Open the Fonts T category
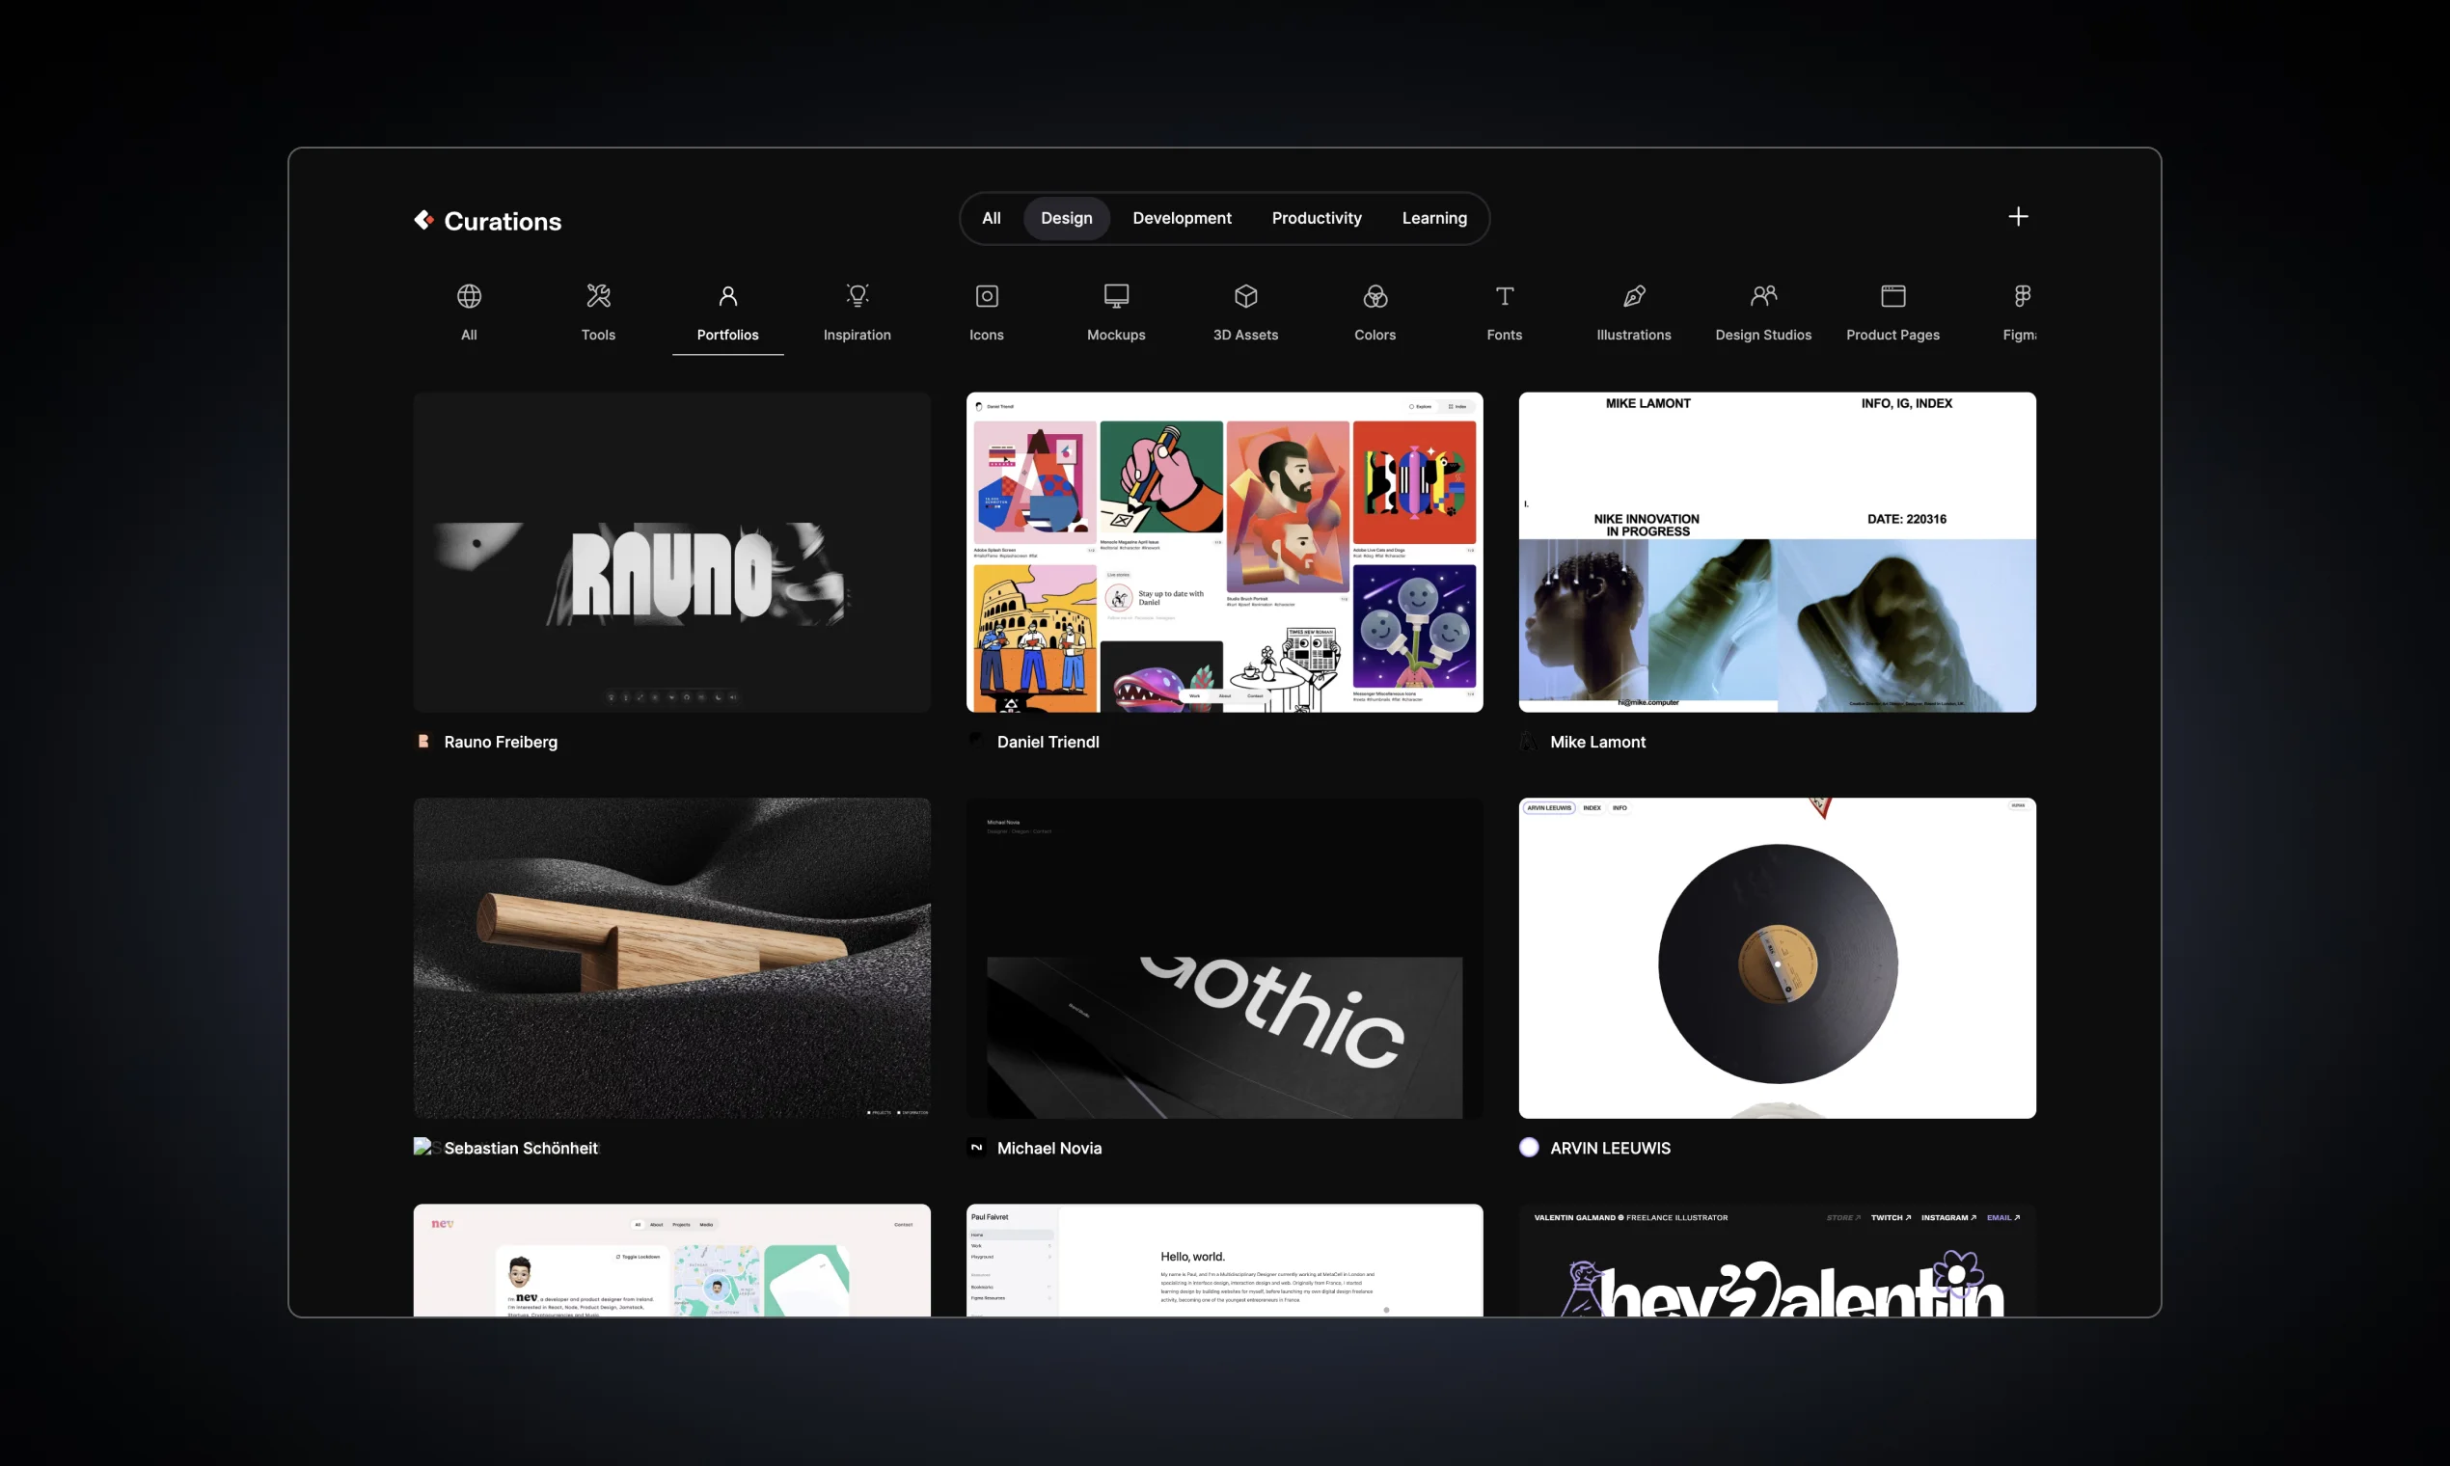 [1504, 296]
